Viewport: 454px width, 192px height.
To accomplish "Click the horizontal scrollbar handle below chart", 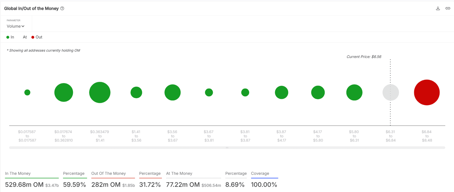I will 227,148.
